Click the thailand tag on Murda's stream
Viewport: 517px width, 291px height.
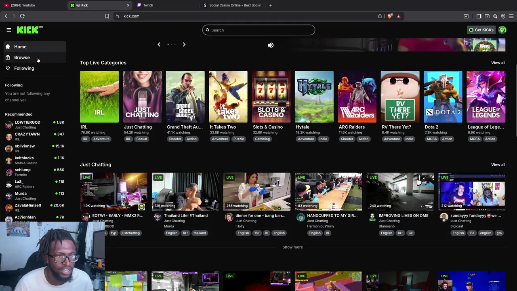(x=200, y=233)
